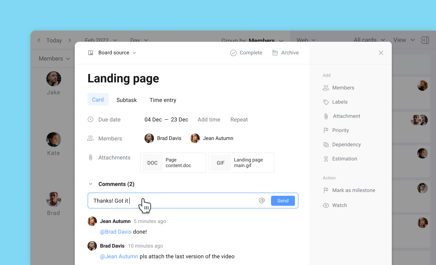Click the @ mention icon in comment box
436x265 pixels.
coord(262,200)
